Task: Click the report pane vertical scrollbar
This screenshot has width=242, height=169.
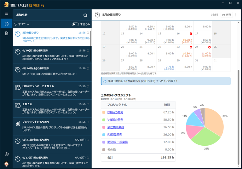Action: pos(239,117)
